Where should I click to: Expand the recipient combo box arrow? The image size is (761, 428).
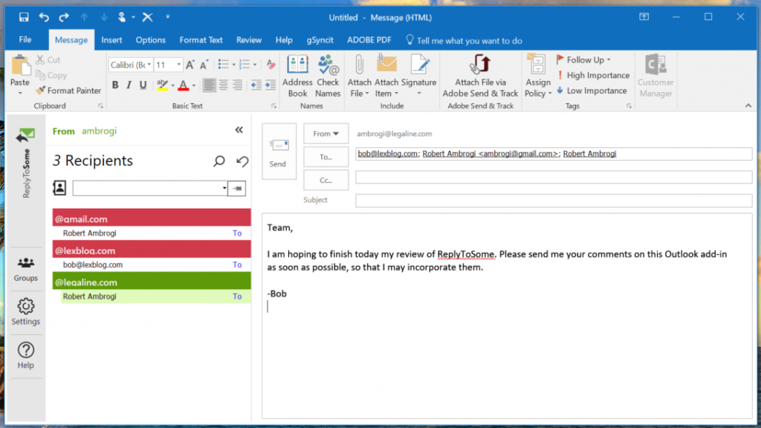pyautogui.click(x=224, y=188)
